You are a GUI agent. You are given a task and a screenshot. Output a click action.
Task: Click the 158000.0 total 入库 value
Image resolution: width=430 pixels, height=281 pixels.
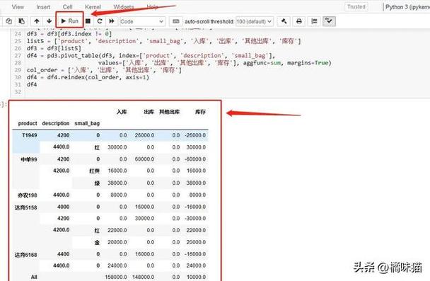point(116,277)
